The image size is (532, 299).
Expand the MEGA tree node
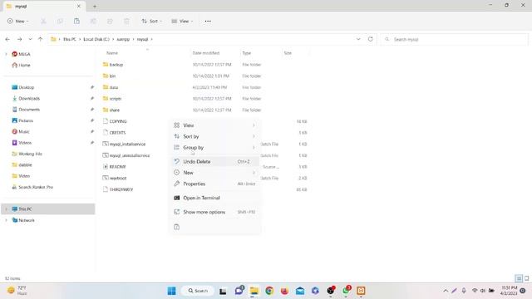[6, 54]
